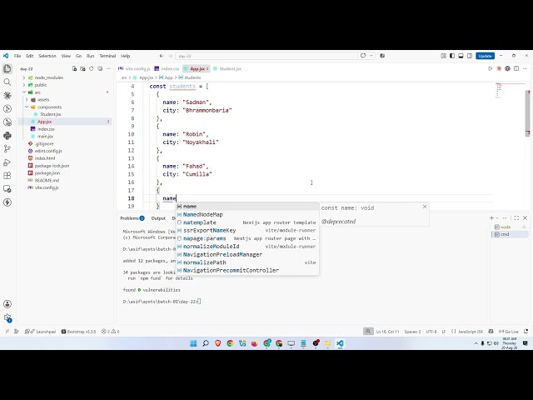Open Run and Debug view
The width and height of the screenshot is (533, 400).
7,162
